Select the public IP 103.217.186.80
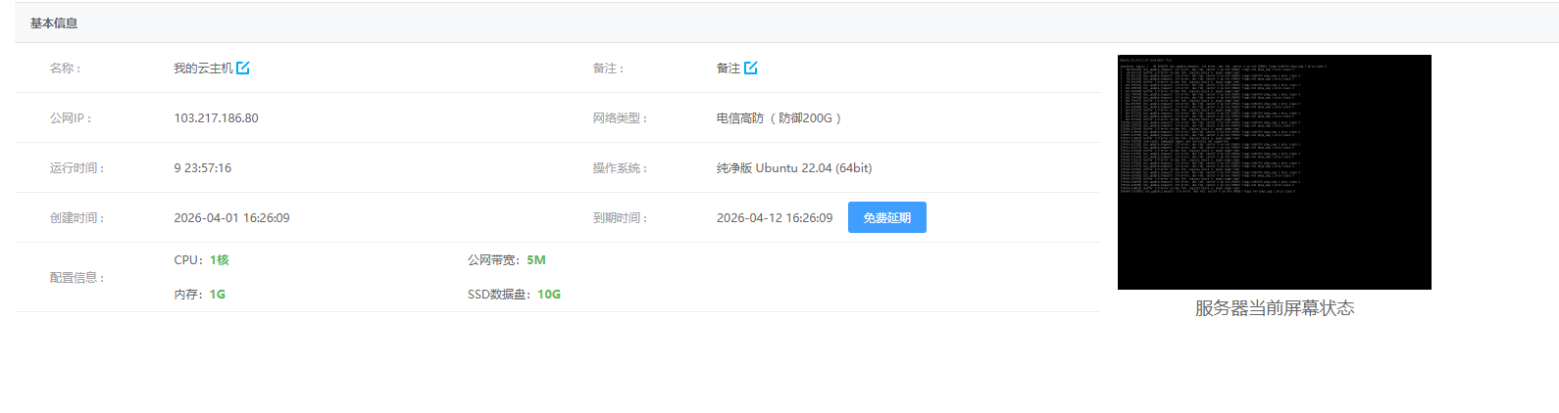This screenshot has width=1559, height=413. (216, 117)
